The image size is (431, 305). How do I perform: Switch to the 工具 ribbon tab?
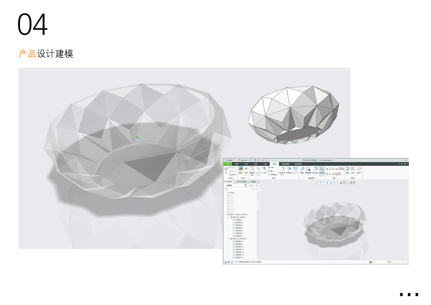pyautogui.click(x=265, y=164)
